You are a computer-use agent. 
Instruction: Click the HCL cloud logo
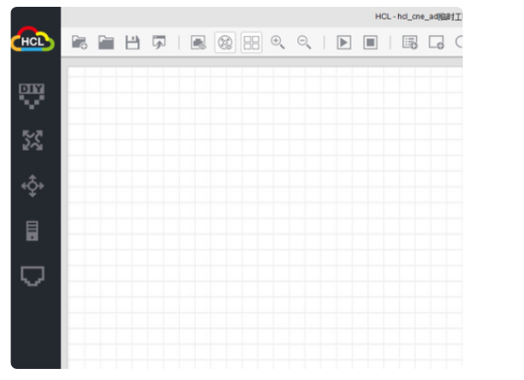(x=32, y=39)
